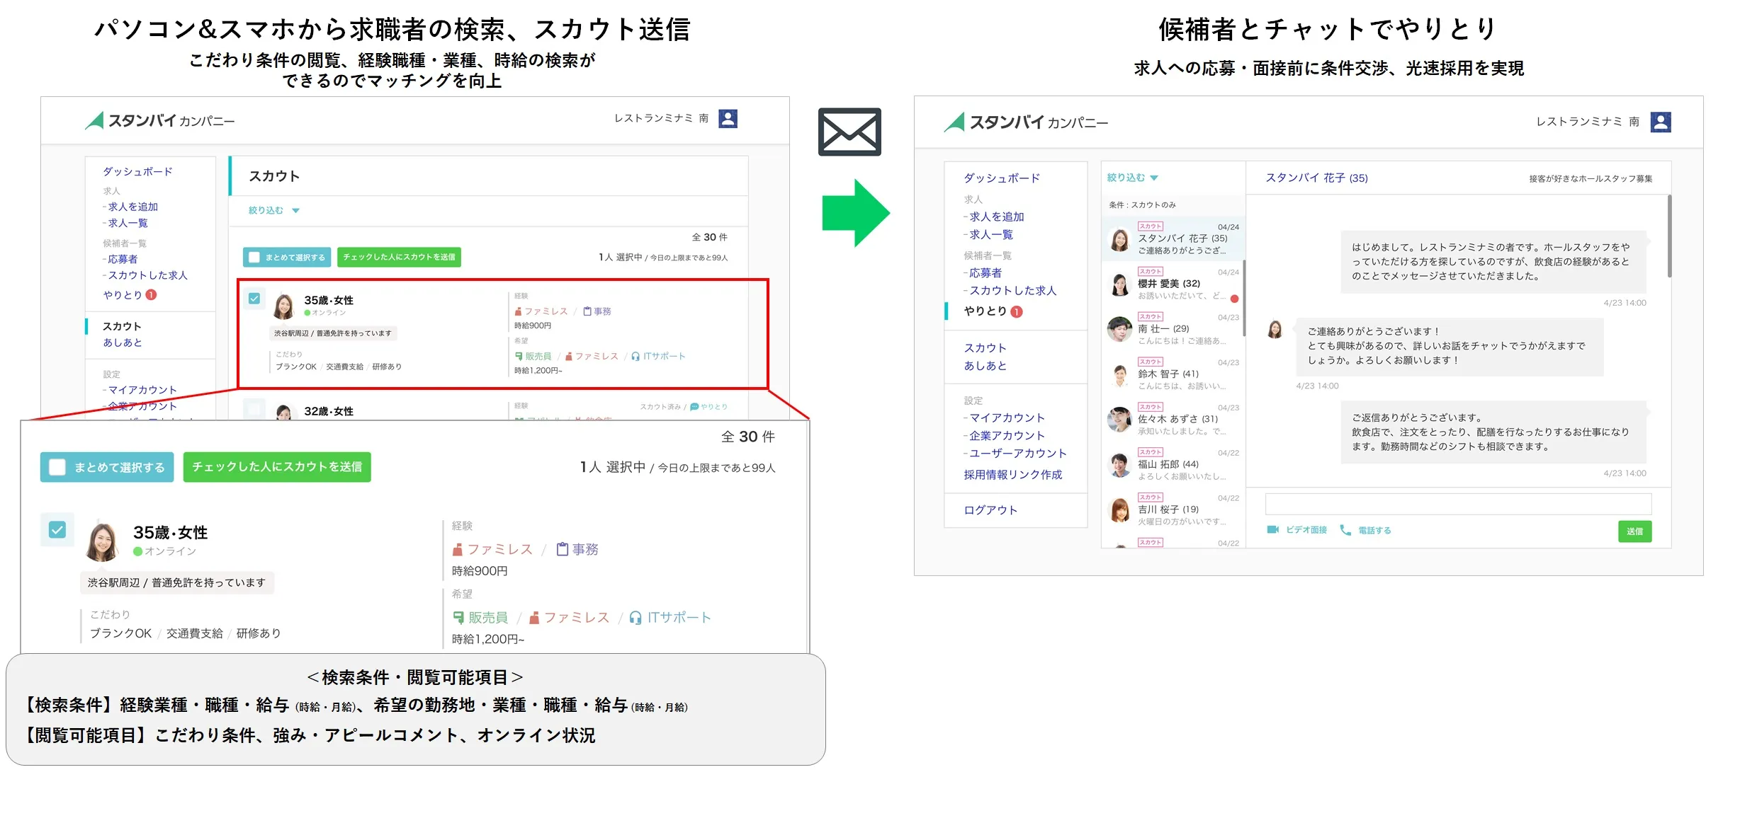Expand the 絞り込む dropdown in scout panel
This screenshot has width=1740, height=818.
pyautogui.click(x=274, y=210)
